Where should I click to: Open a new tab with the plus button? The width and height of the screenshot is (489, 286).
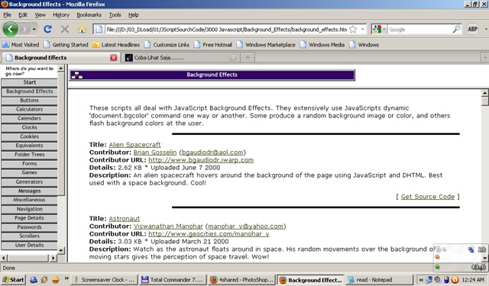click(x=248, y=57)
